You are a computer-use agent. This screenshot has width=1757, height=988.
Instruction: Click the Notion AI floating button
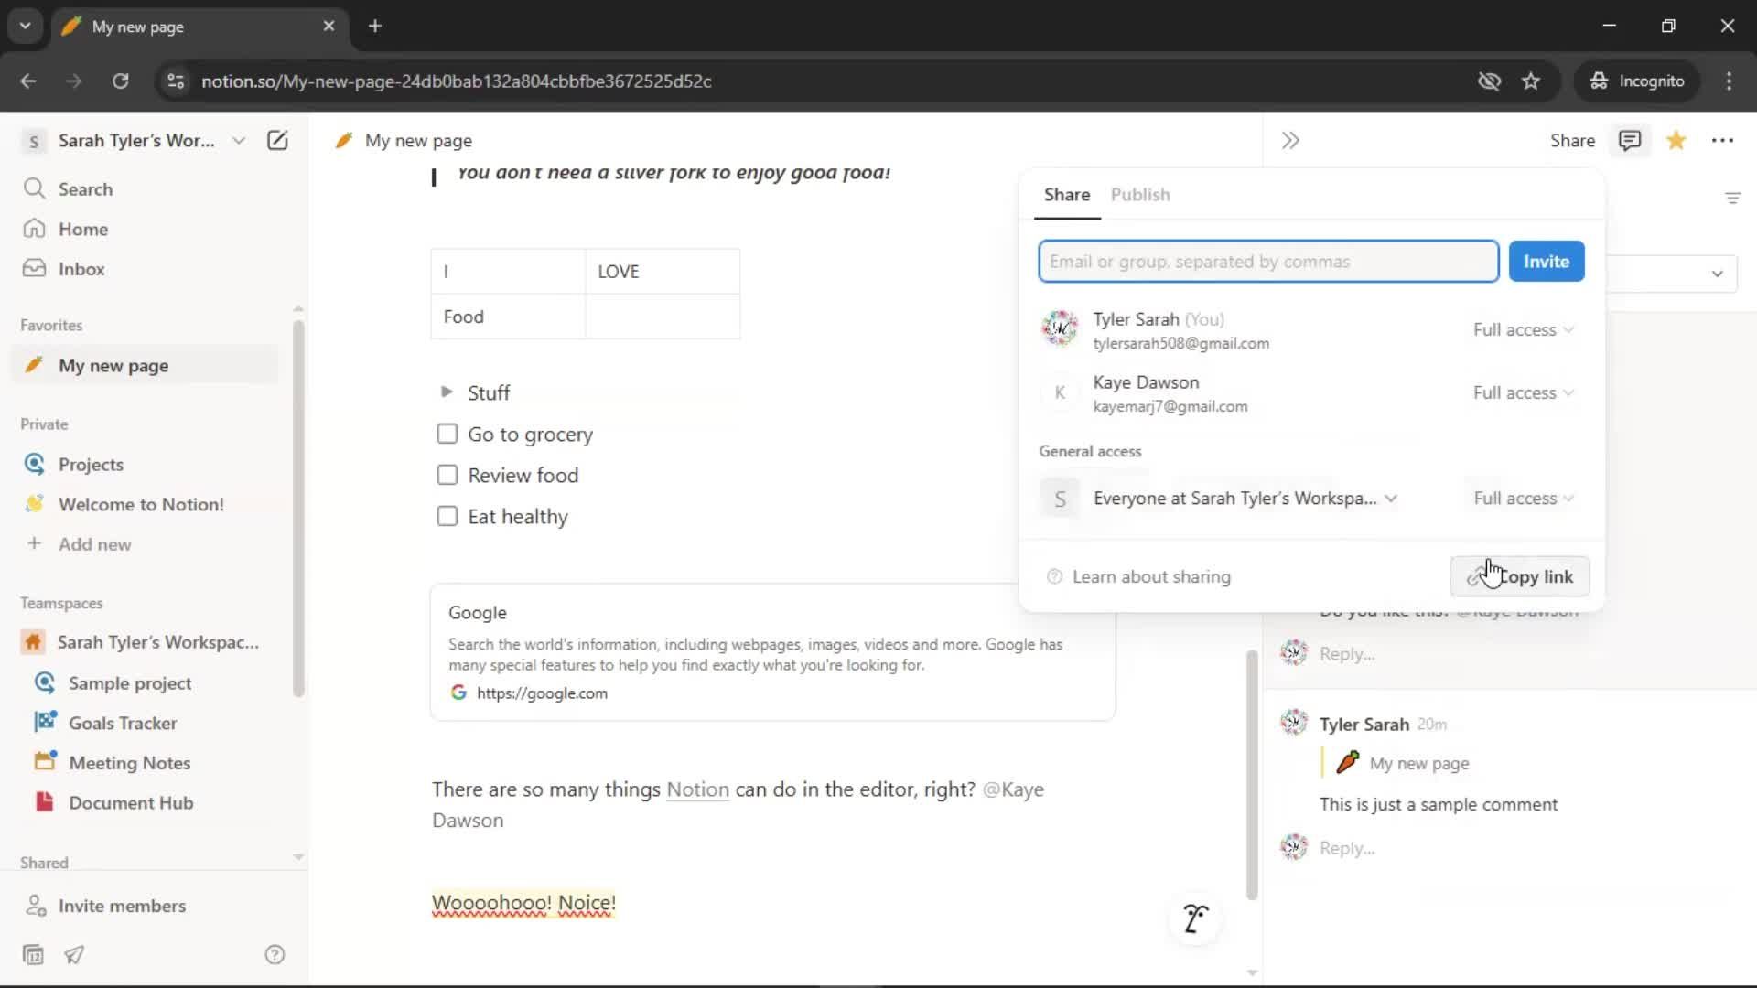coord(1195,918)
